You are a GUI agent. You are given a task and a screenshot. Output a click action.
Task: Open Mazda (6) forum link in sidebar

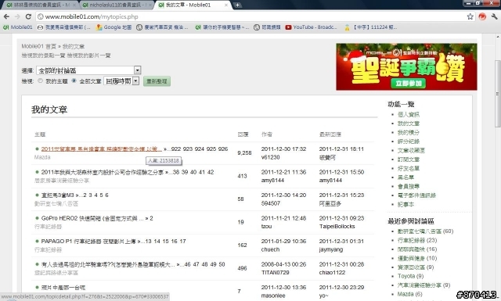pyautogui.click(x=409, y=294)
